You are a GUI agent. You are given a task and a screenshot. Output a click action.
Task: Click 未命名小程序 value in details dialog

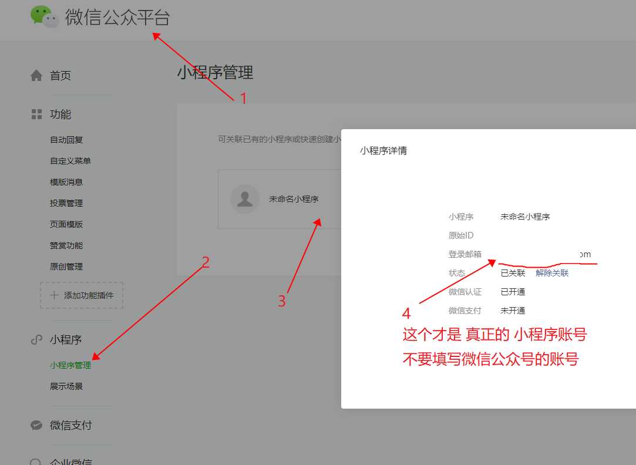coord(525,217)
